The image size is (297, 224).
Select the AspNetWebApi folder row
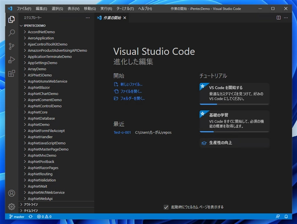tap(57, 199)
